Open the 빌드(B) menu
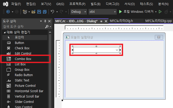Screen dimensions: 173x108 tap(95, 4)
